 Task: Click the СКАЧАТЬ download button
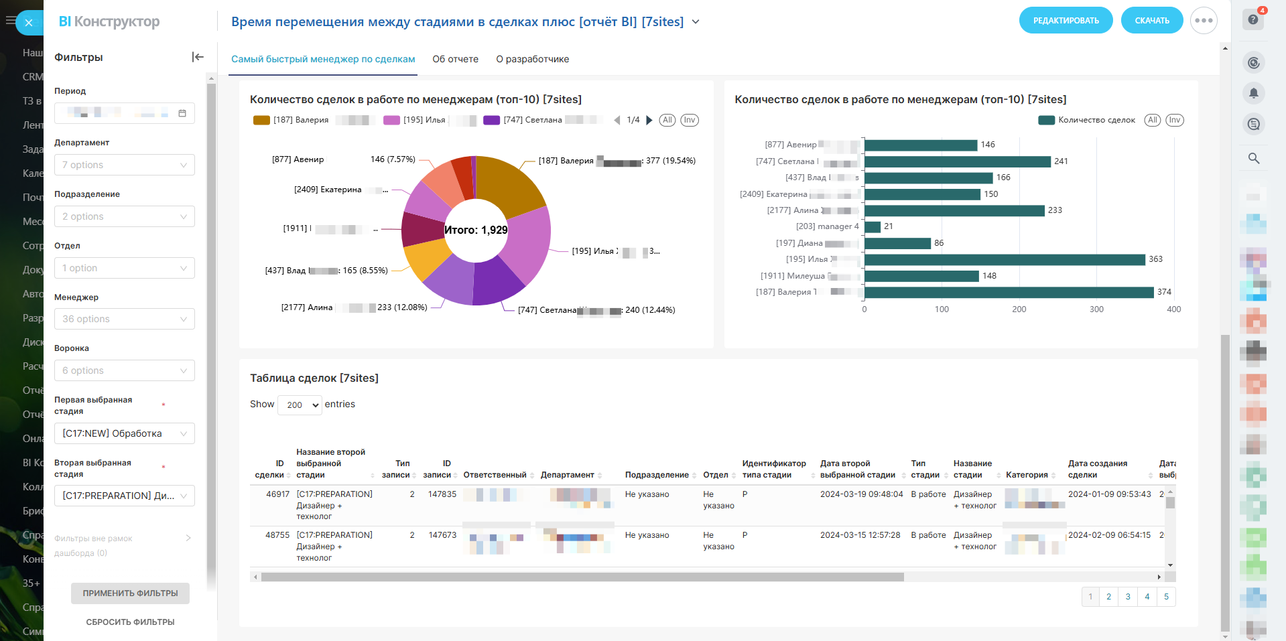pyautogui.click(x=1151, y=21)
